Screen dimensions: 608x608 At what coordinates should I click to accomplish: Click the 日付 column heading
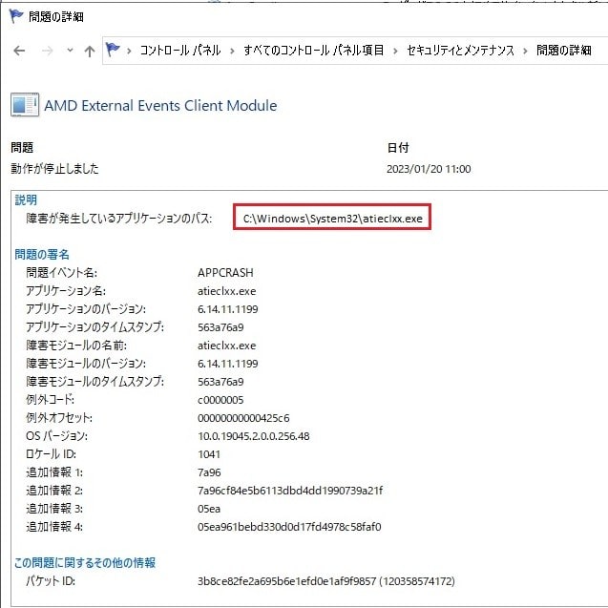click(x=398, y=147)
